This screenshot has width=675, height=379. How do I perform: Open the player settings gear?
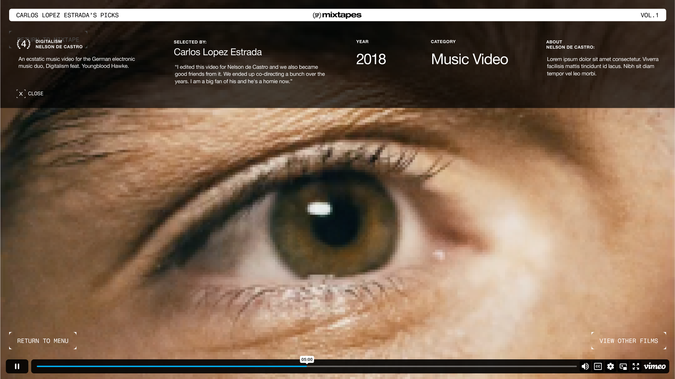[610, 366]
